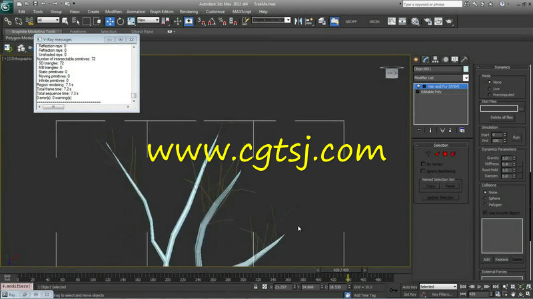Open the selection filter All dropdown

48,20
